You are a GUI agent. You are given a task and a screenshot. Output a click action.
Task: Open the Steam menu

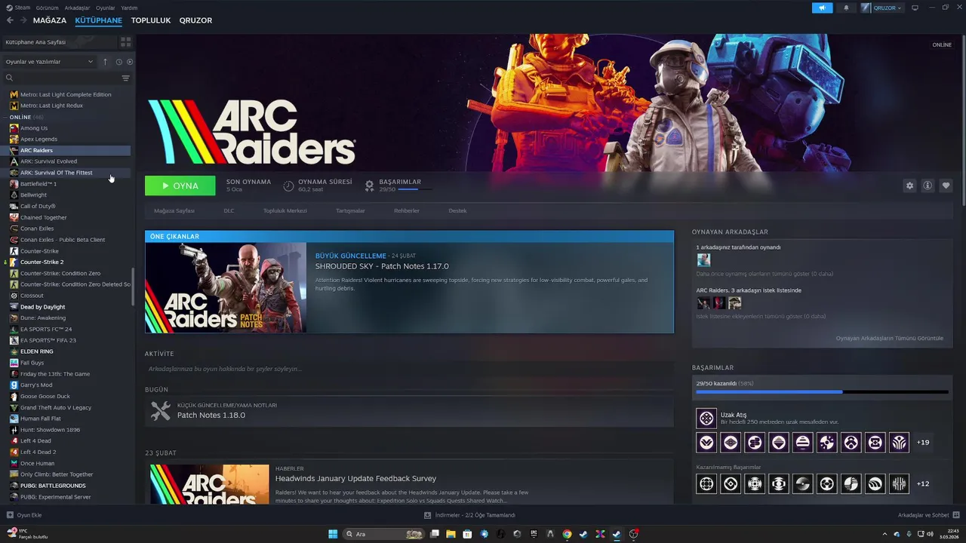click(x=19, y=8)
